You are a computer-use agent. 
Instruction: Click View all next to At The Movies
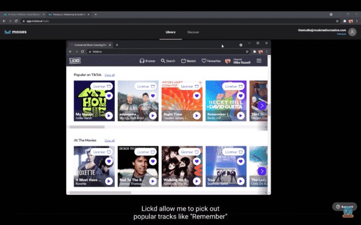[110, 140]
